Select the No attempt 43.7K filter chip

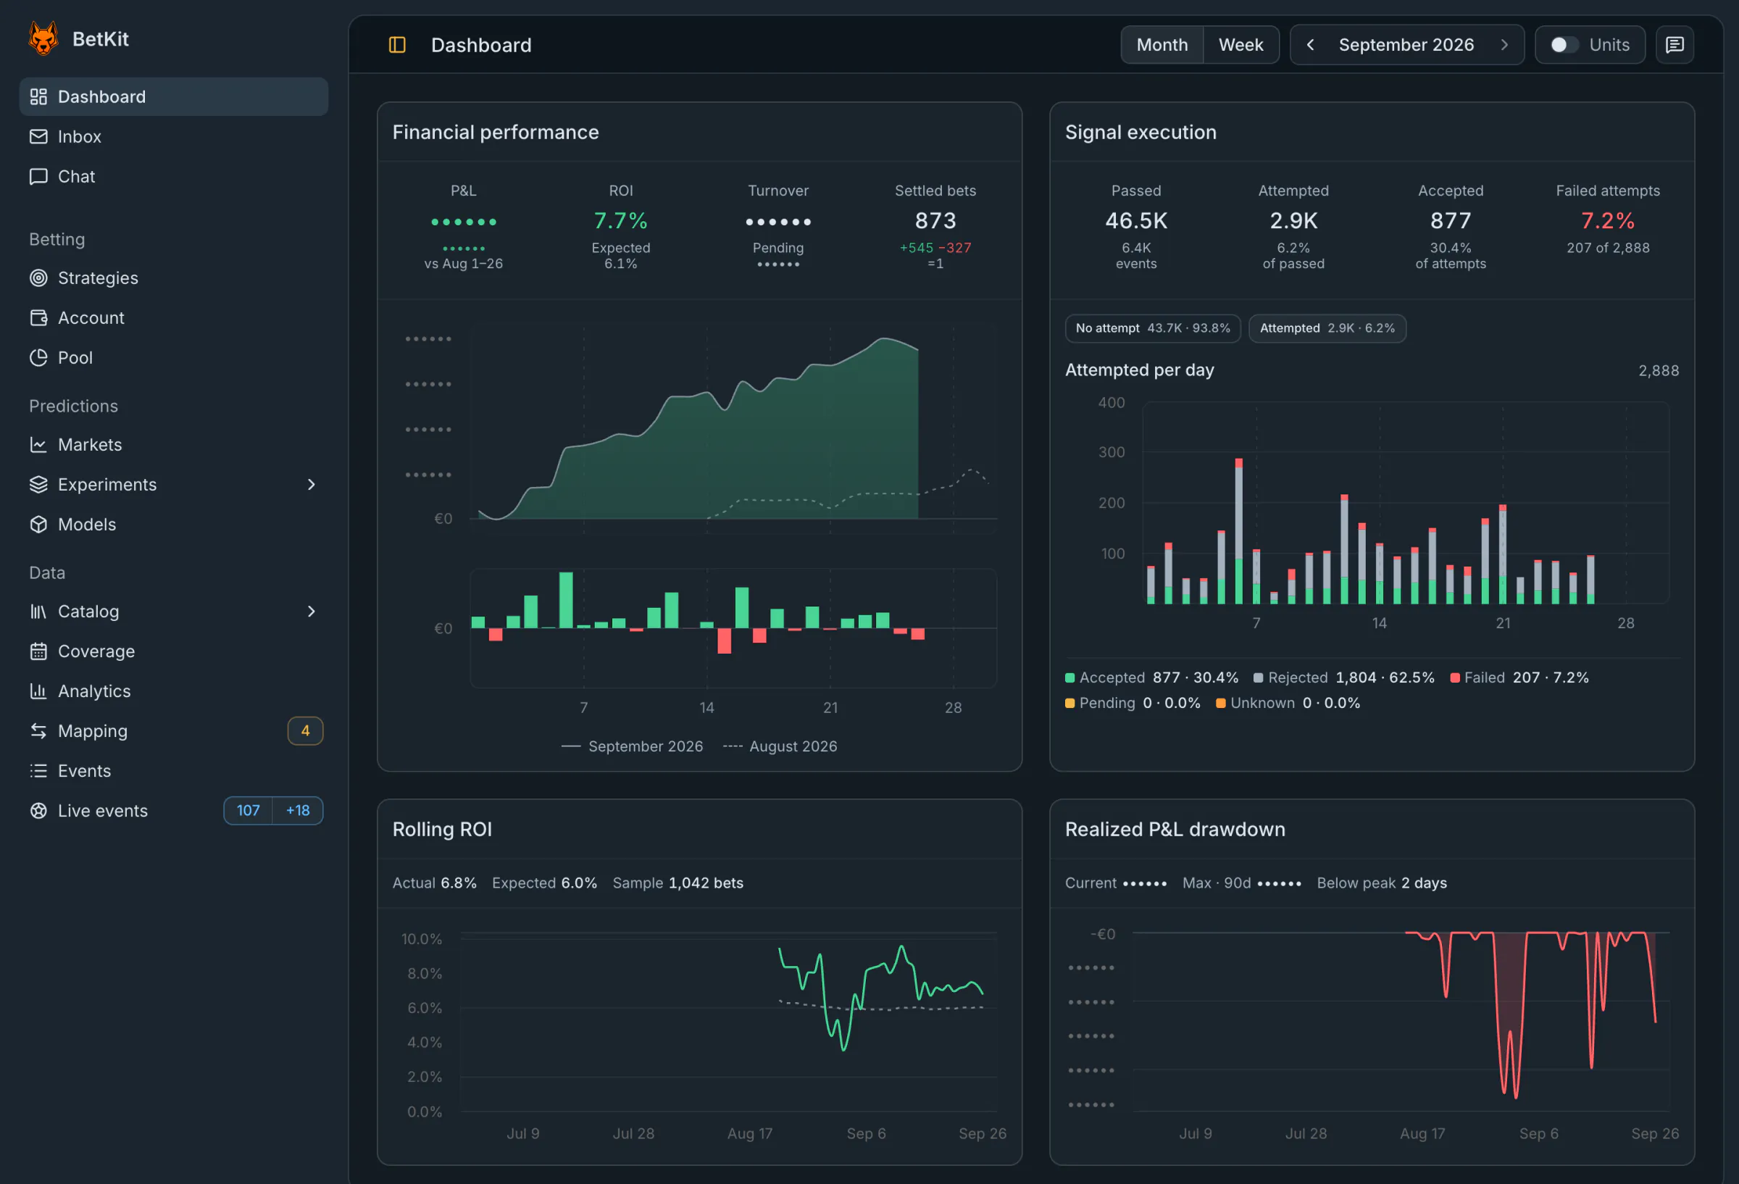(x=1152, y=328)
